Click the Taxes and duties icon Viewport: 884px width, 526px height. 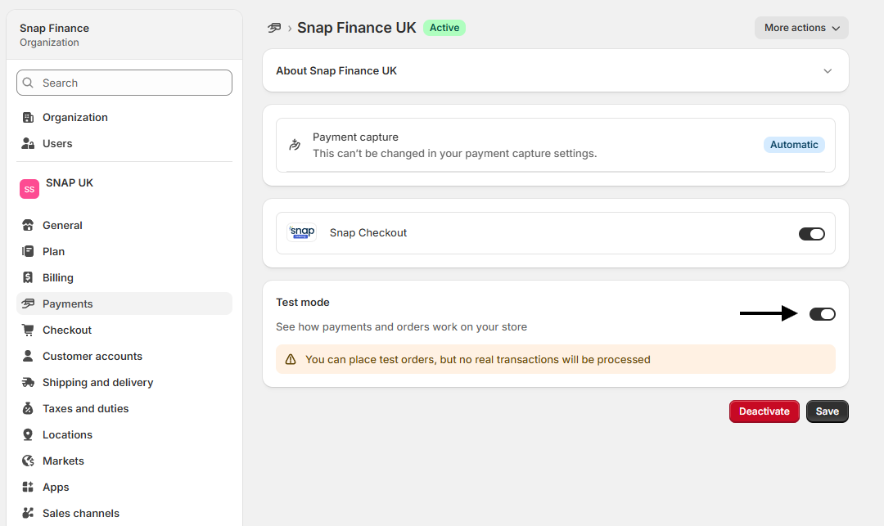click(x=28, y=408)
